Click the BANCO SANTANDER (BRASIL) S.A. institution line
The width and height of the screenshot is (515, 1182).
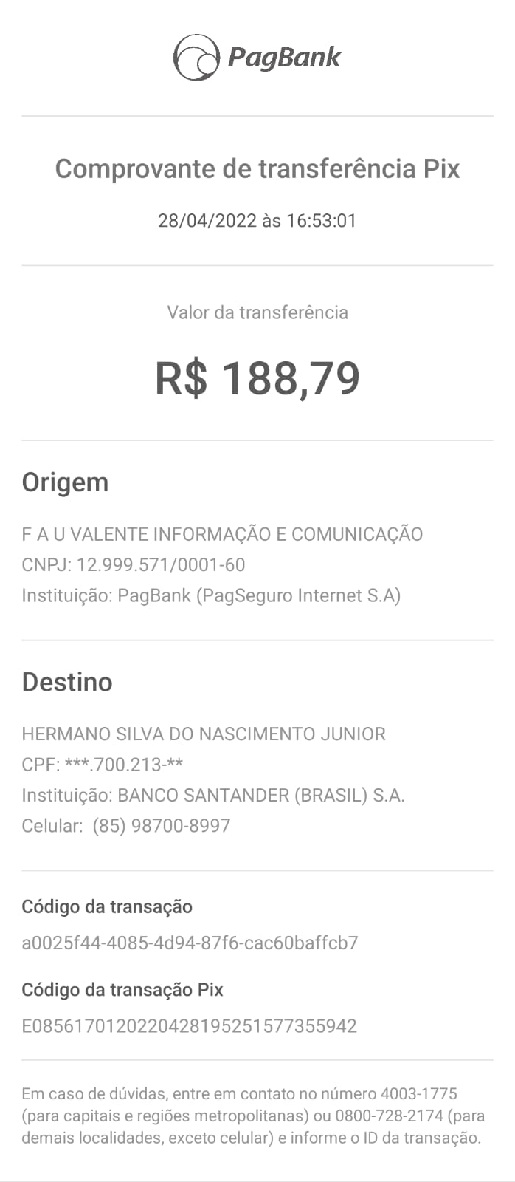(213, 796)
